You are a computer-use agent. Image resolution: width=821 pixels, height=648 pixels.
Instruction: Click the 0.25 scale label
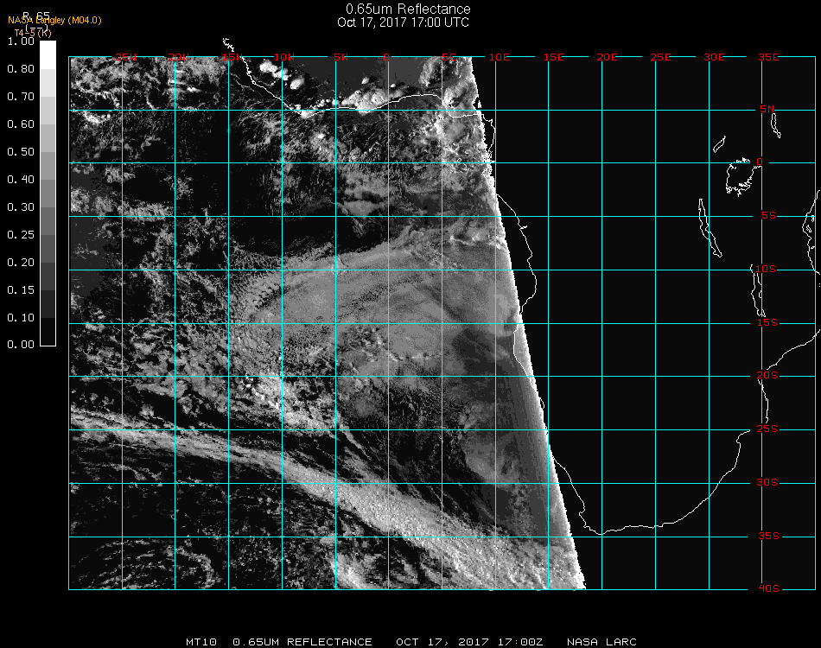[x=21, y=234]
